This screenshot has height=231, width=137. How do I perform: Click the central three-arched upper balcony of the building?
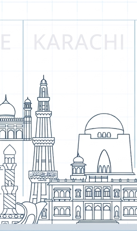(x=98, y=192)
